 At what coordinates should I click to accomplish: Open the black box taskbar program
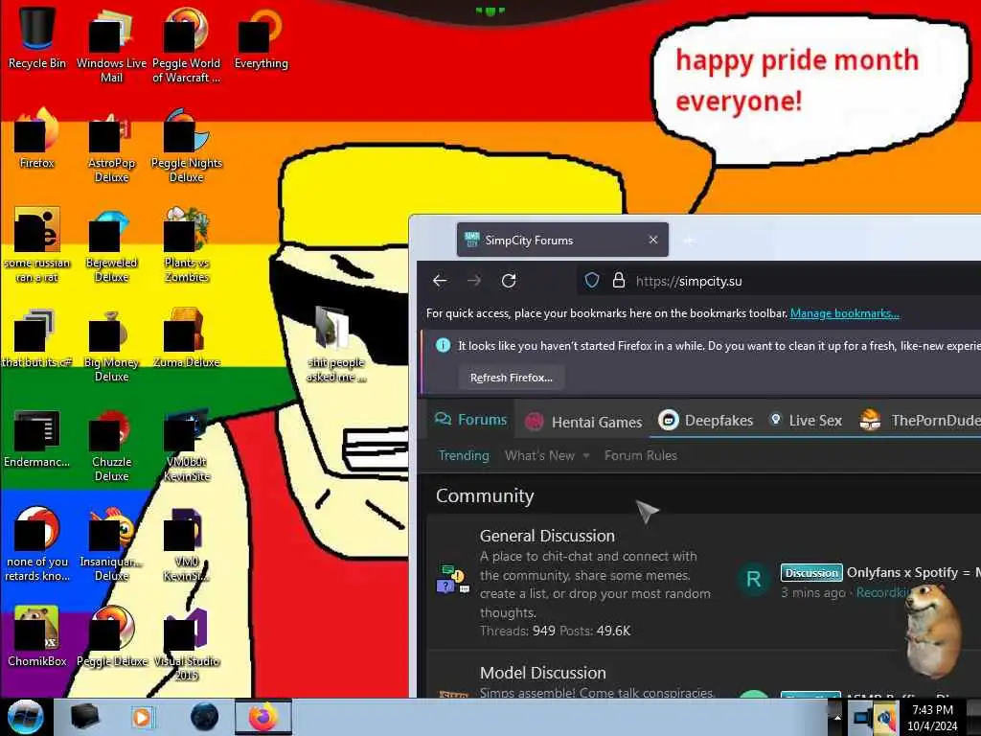[x=84, y=717]
